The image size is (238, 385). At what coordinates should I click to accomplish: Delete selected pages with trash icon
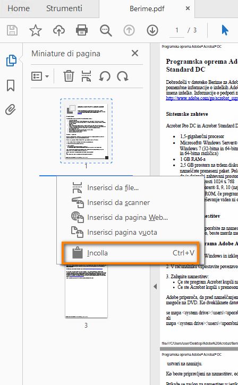69,76
